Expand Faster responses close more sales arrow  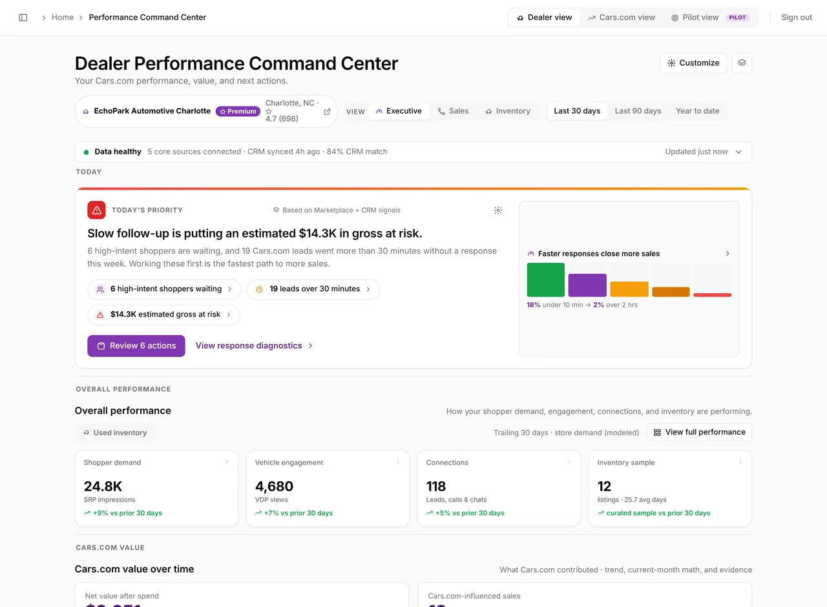tap(728, 254)
